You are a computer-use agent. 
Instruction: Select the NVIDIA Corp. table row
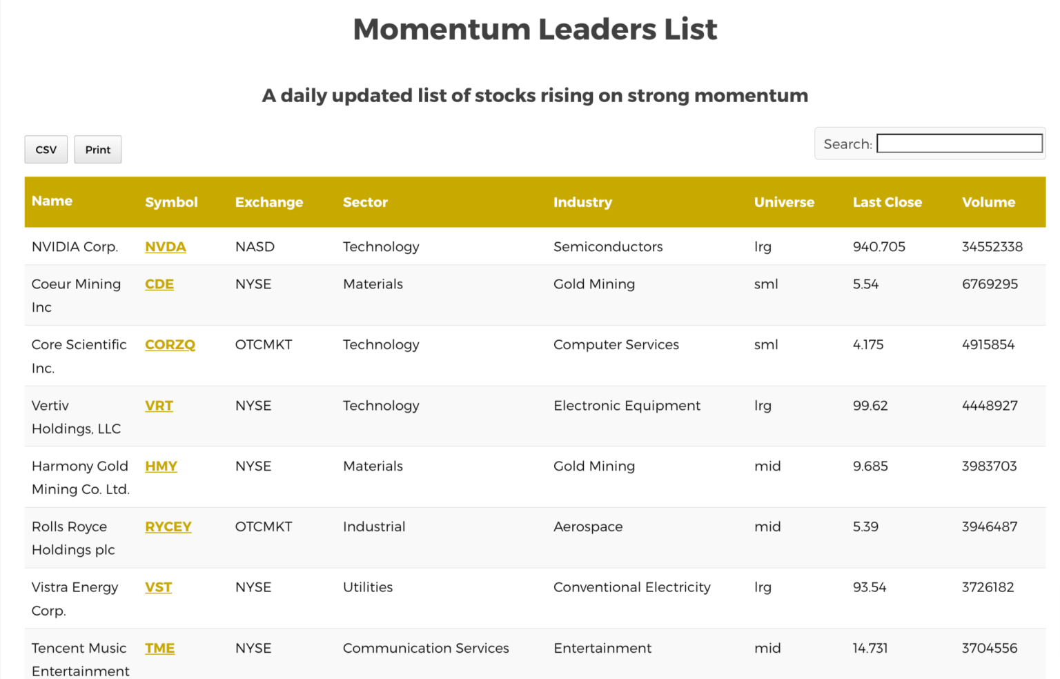483,246
